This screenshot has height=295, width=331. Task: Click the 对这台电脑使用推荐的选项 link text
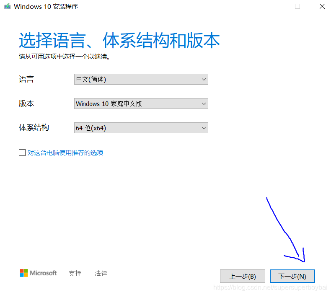(65, 153)
